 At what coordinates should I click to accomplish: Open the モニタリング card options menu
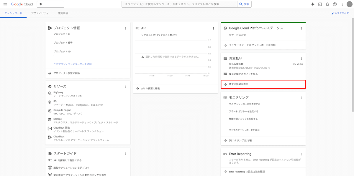point(301,98)
